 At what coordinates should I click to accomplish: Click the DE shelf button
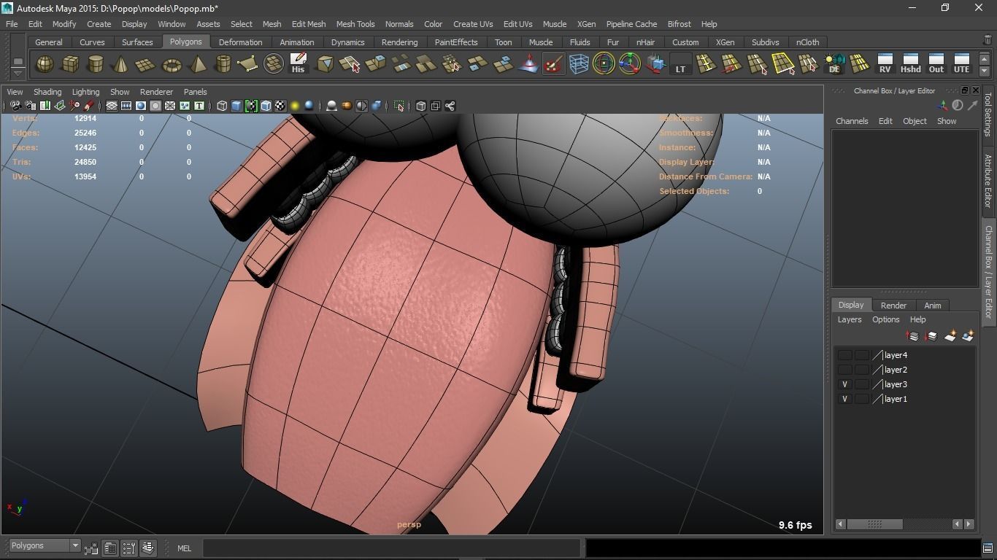coord(834,64)
